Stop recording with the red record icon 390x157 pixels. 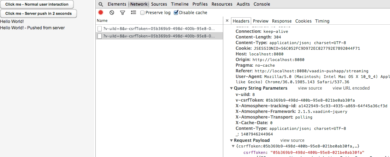click(101, 12)
